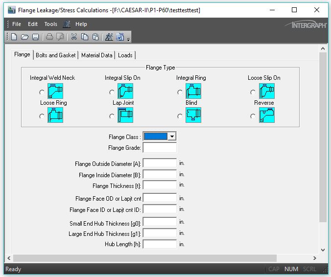Click the Flange Inside Diameter [B] field
331x277 pixels.
click(x=160, y=174)
